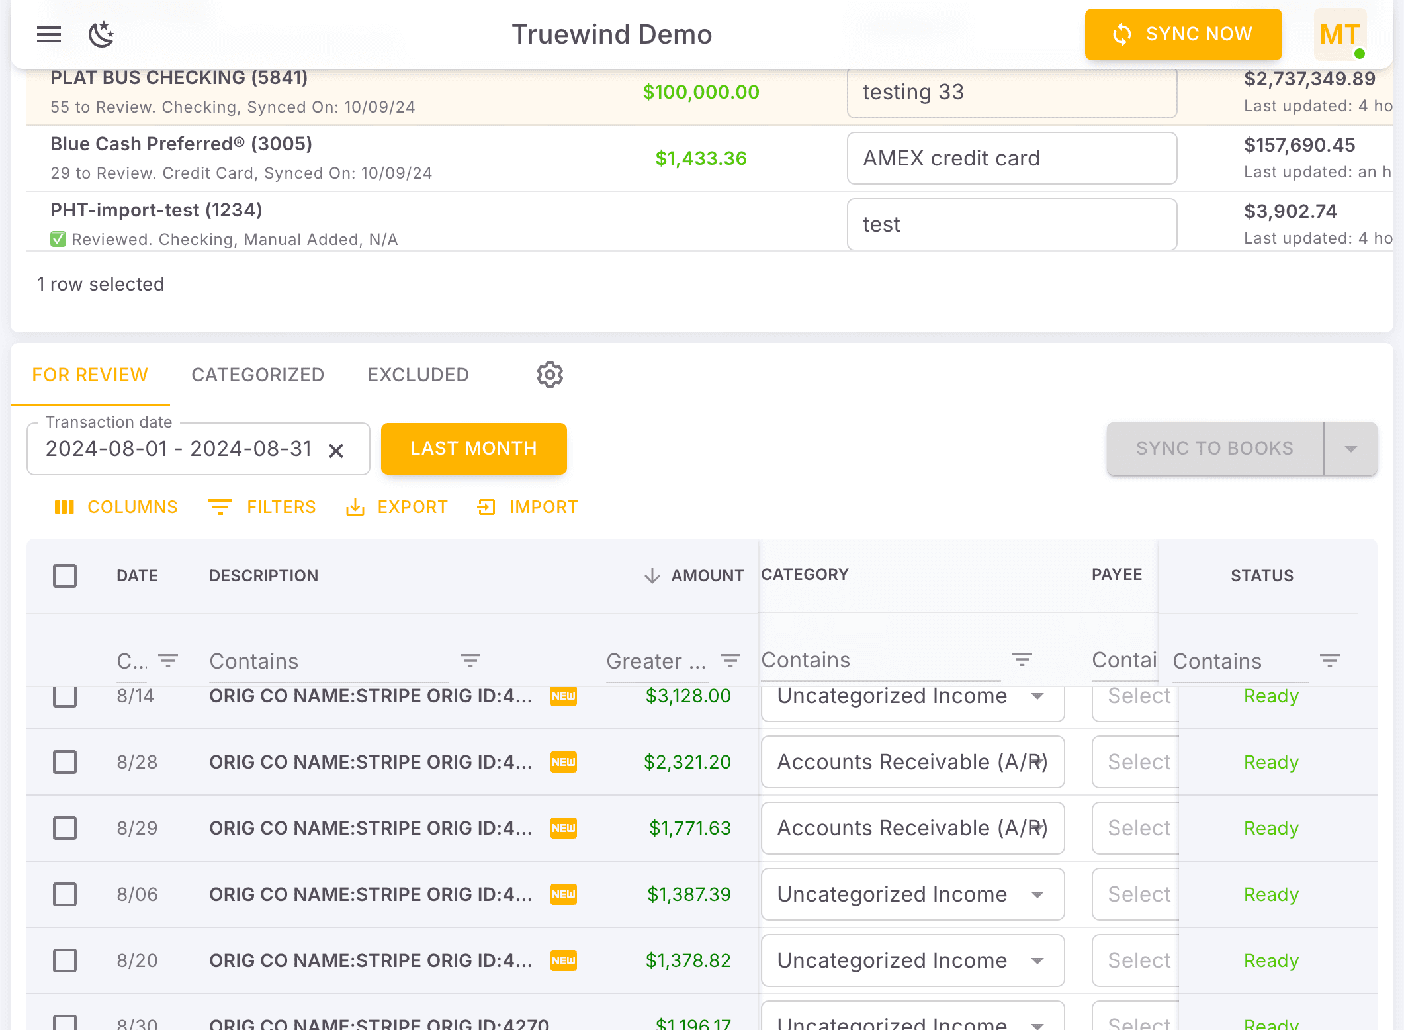The height and width of the screenshot is (1030, 1404).
Task: Check the 8/28 Stripe transaction row
Action: [x=64, y=762]
